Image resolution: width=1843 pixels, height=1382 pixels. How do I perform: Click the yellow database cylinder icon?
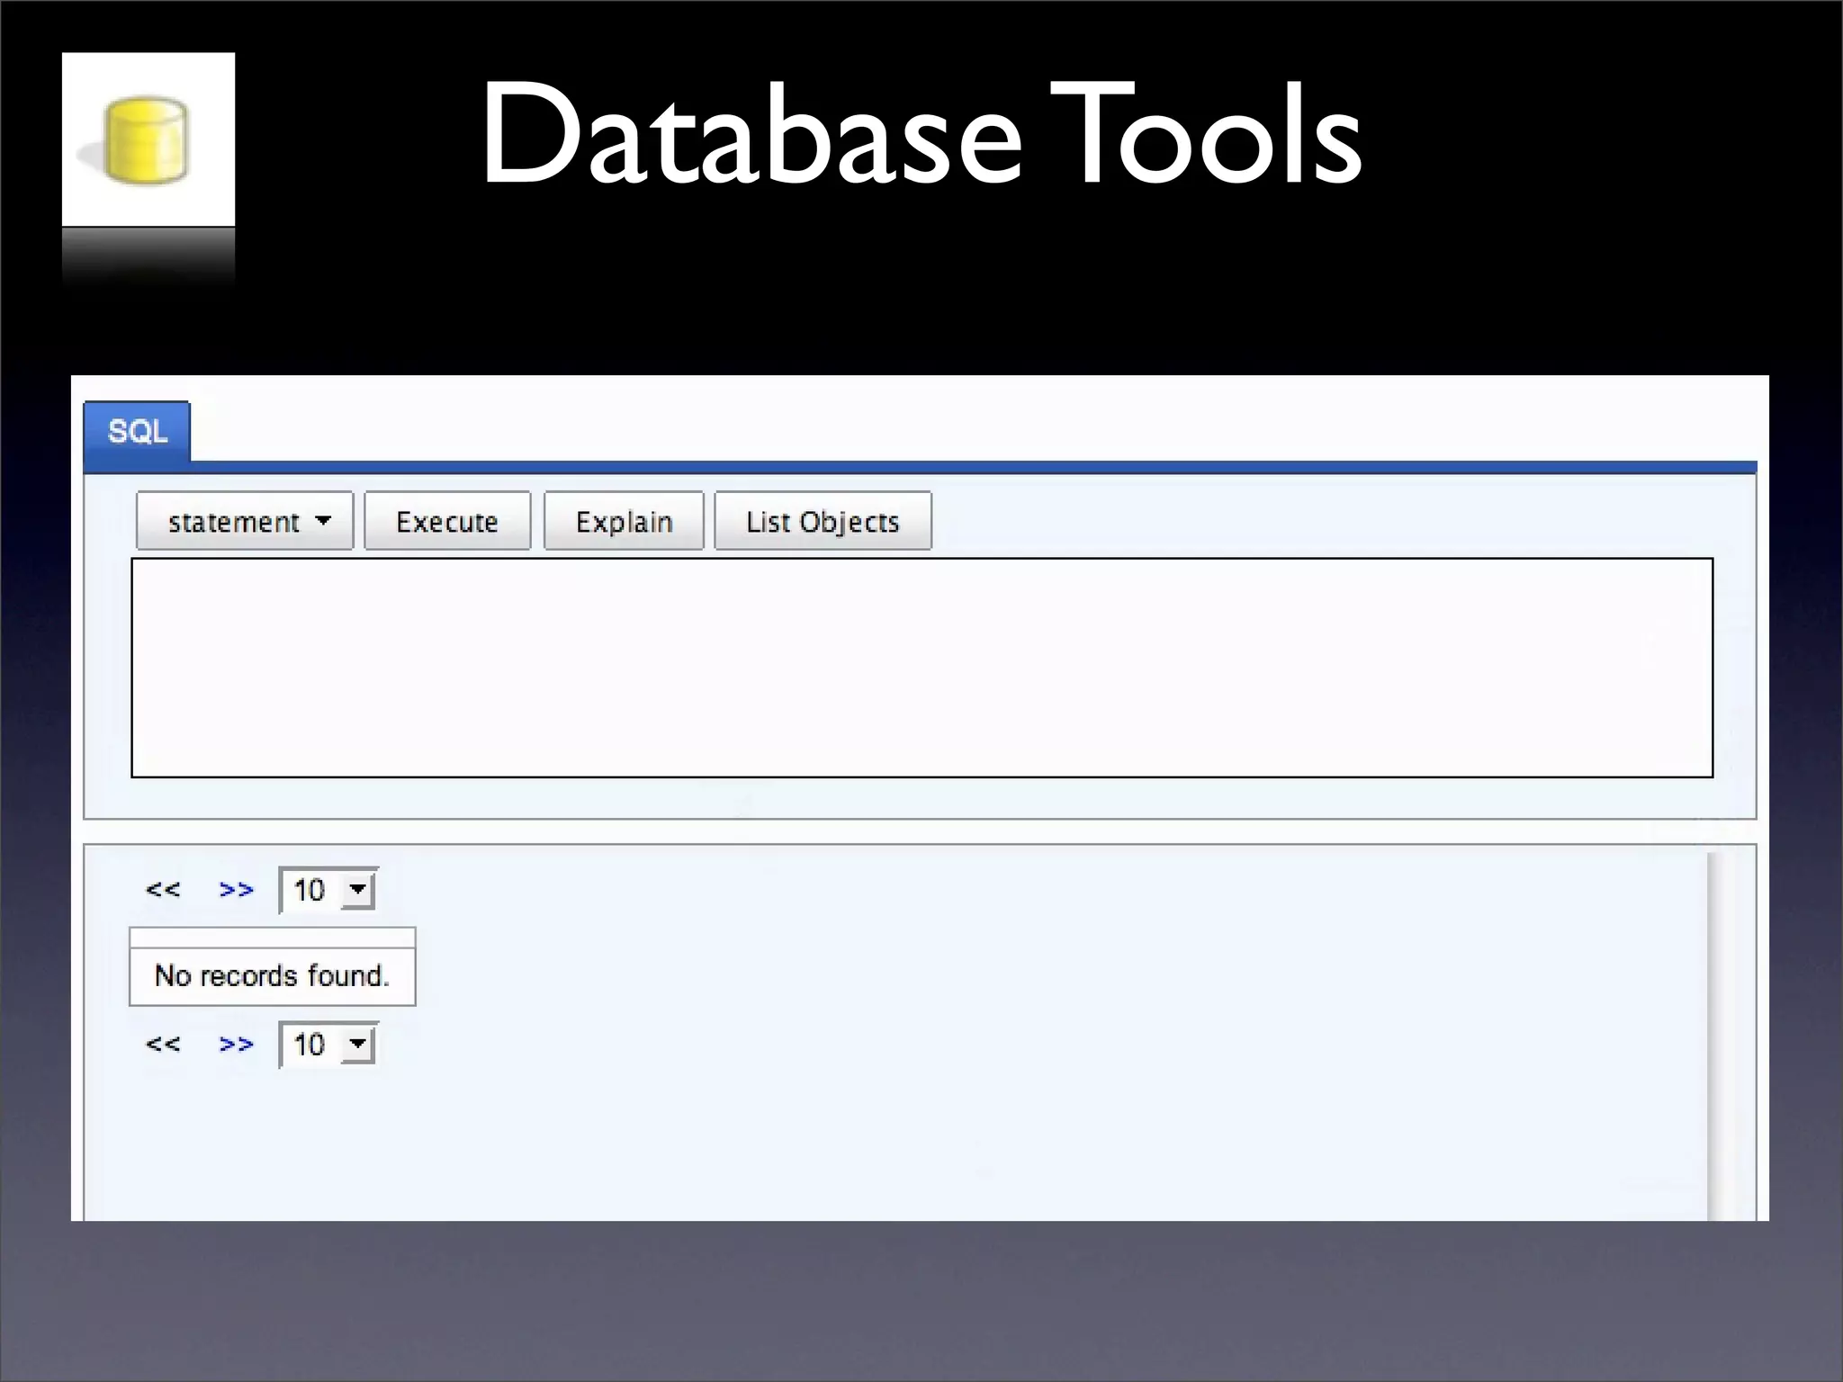point(146,141)
